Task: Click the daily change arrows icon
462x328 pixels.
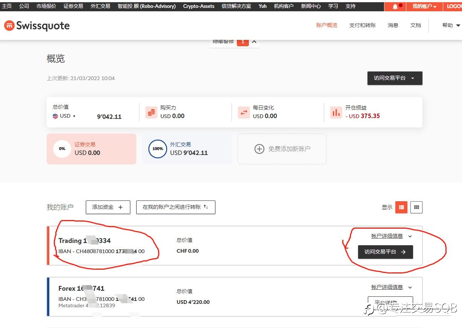Action: coord(244,112)
